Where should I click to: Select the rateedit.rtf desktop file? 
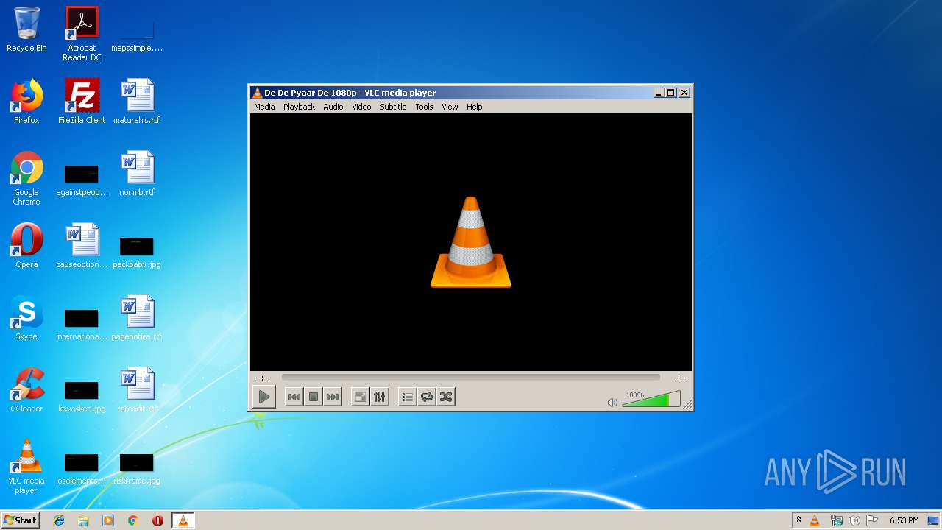pyautogui.click(x=137, y=390)
